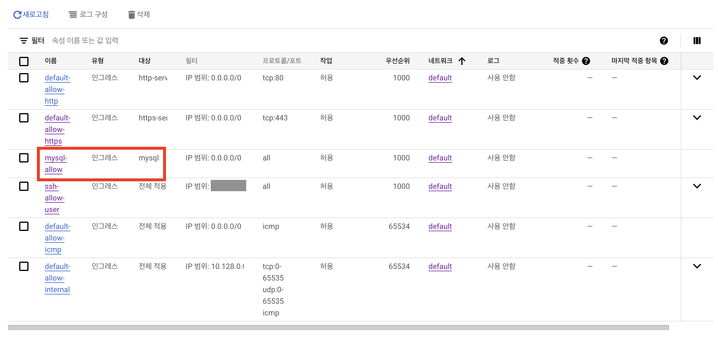Click help icon next to 적중 횟수

586,61
